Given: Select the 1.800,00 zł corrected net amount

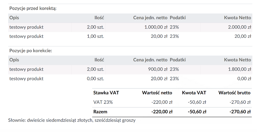Looking at the screenshot, I should pyautogui.click(x=239, y=69).
